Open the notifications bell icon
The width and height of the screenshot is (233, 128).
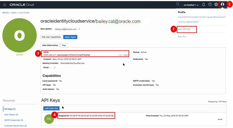click(204, 4)
